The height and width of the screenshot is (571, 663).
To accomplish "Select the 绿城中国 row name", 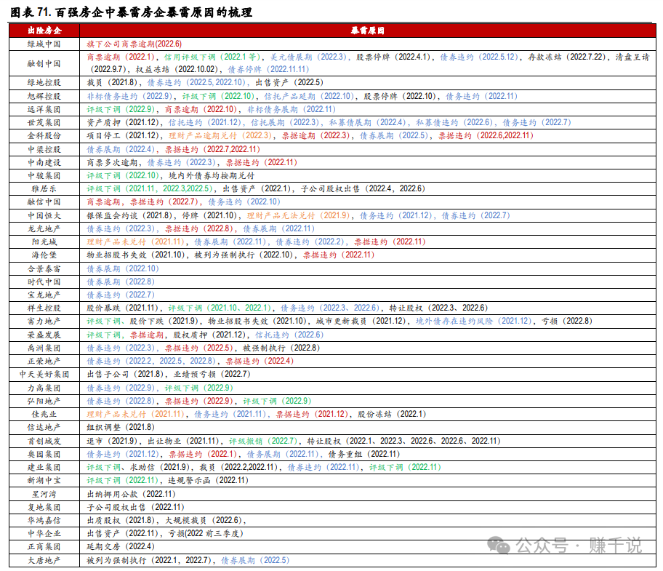I will (44, 44).
